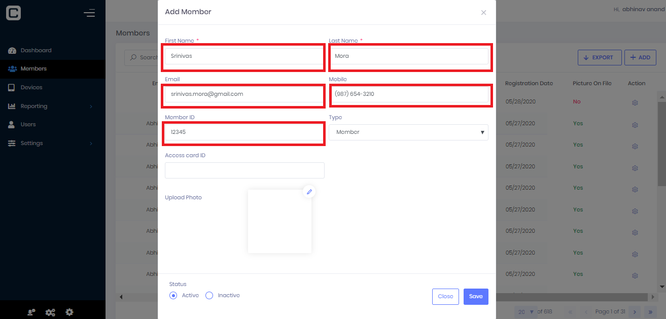Click the app logo in top-left corner
Screen dimensions: 666x319
point(13,13)
